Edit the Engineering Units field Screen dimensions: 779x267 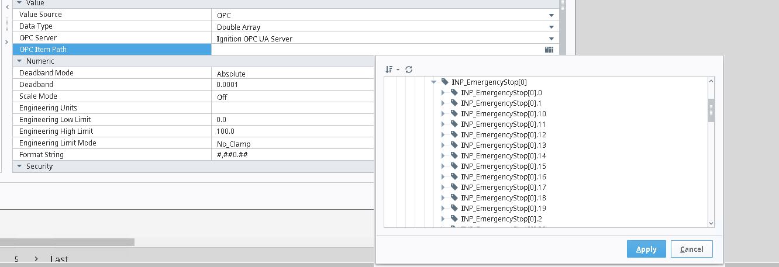coord(292,108)
